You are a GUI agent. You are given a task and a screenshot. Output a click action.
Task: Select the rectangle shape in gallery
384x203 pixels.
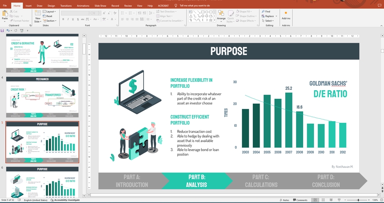pyautogui.click(x=203, y=12)
